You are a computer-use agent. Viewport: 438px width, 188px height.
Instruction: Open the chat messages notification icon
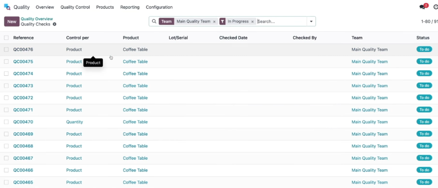(423, 7)
